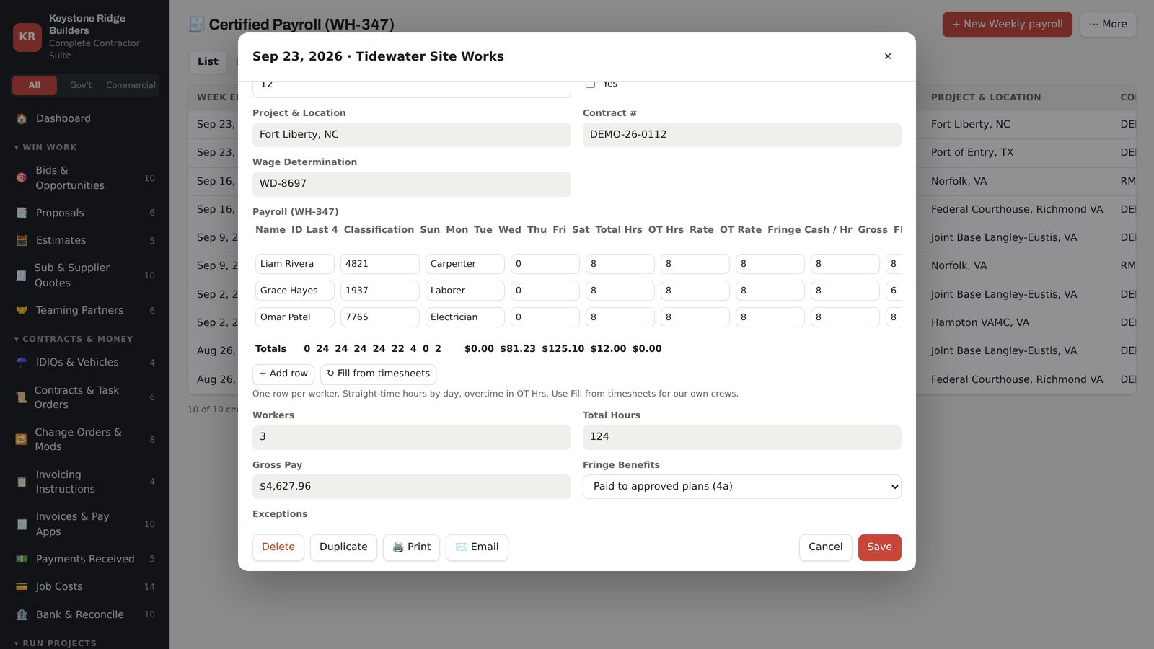Open Invoices & Pay Apps icon
1154x649 pixels.
point(22,524)
